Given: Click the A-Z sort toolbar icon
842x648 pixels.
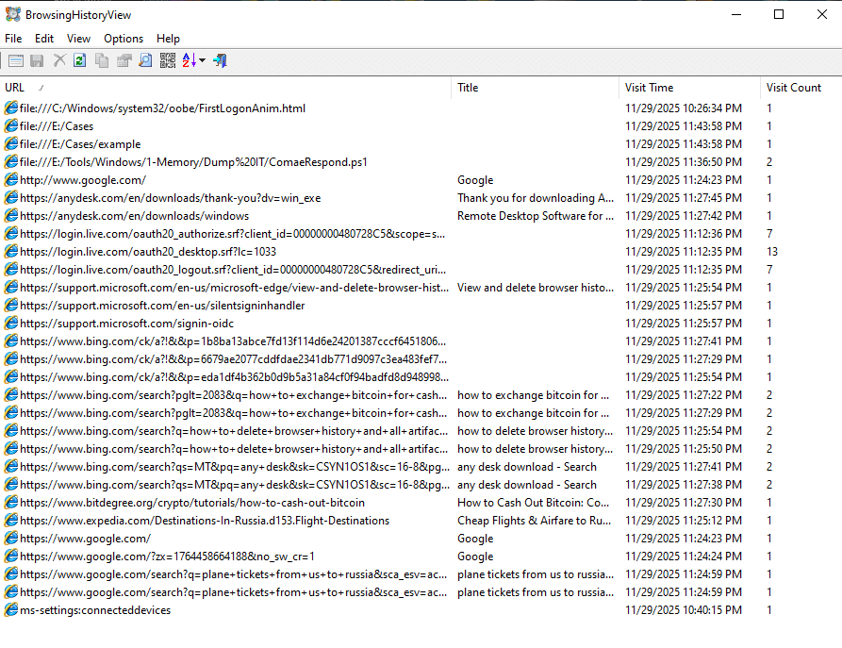Looking at the screenshot, I should (x=187, y=59).
